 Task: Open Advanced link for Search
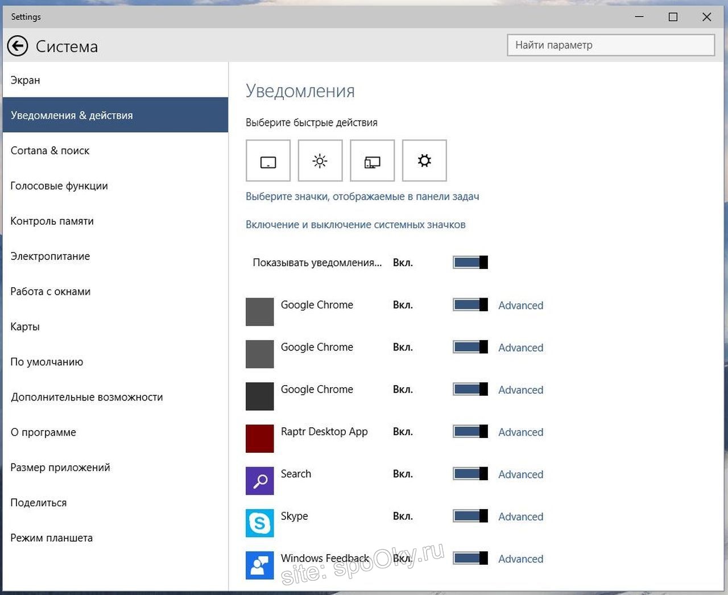520,474
